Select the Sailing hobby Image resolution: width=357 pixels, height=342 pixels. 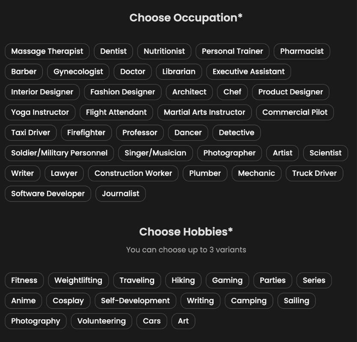[296, 300]
